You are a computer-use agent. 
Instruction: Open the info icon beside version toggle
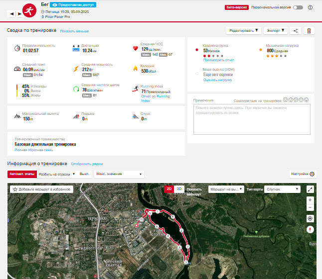310,7
